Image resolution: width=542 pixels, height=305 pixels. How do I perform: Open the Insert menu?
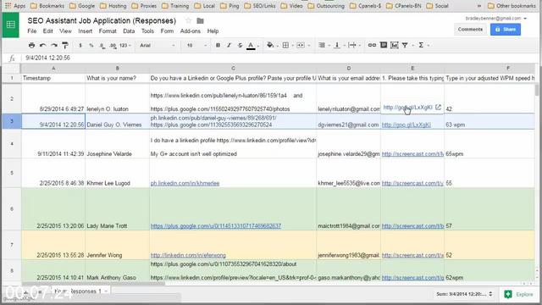point(85,31)
